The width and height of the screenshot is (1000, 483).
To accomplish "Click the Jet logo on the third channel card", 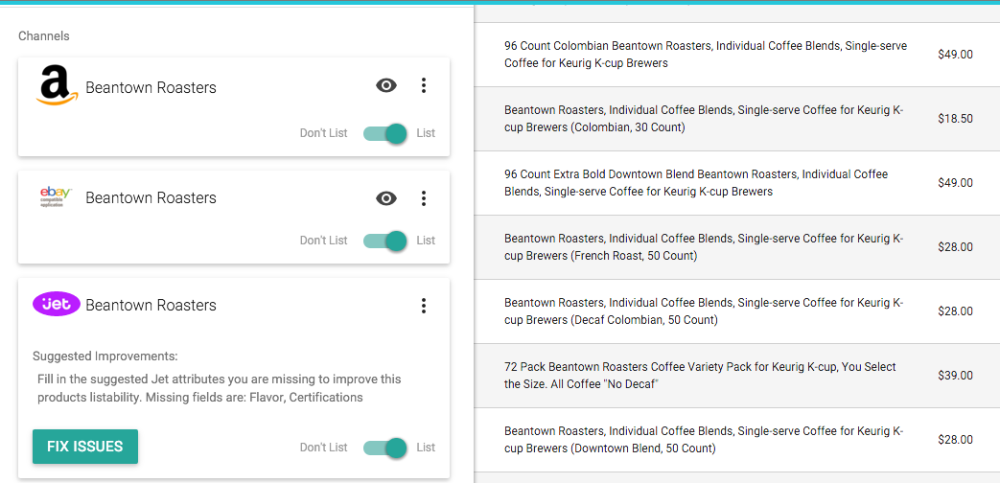I will 57,305.
